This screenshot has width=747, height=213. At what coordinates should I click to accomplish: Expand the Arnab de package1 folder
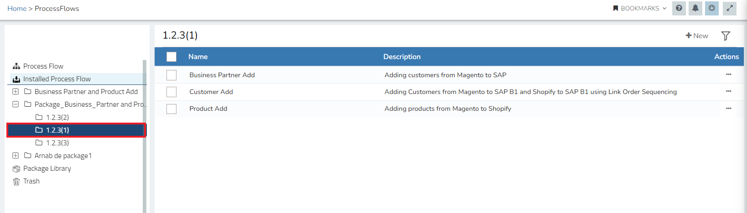(x=16, y=155)
